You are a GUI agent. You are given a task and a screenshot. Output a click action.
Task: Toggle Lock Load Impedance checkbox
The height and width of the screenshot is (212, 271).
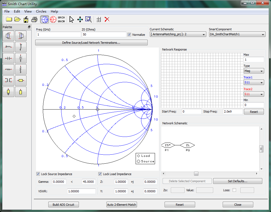(x=100, y=174)
